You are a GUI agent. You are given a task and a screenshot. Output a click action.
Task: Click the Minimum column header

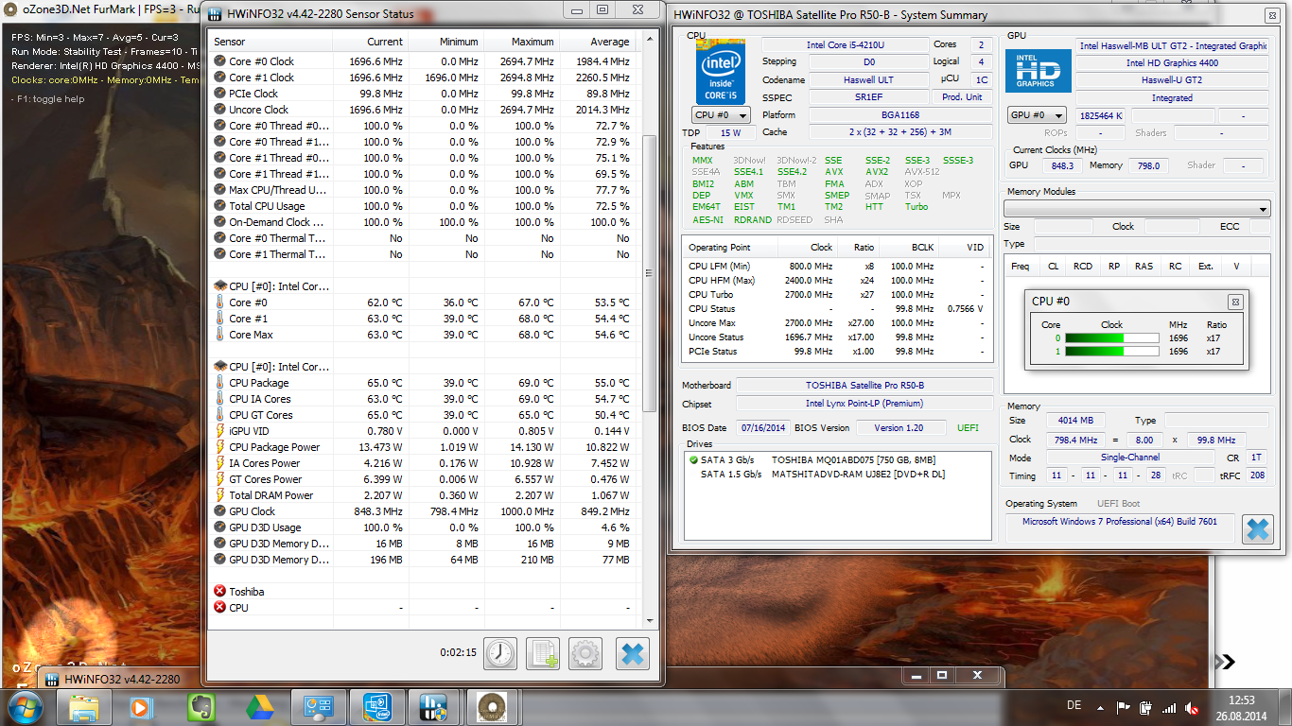tap(445, 42)
